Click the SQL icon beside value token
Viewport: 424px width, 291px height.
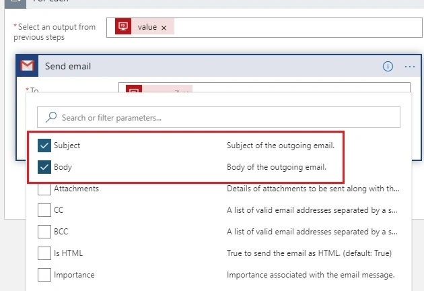click(123, 26)
